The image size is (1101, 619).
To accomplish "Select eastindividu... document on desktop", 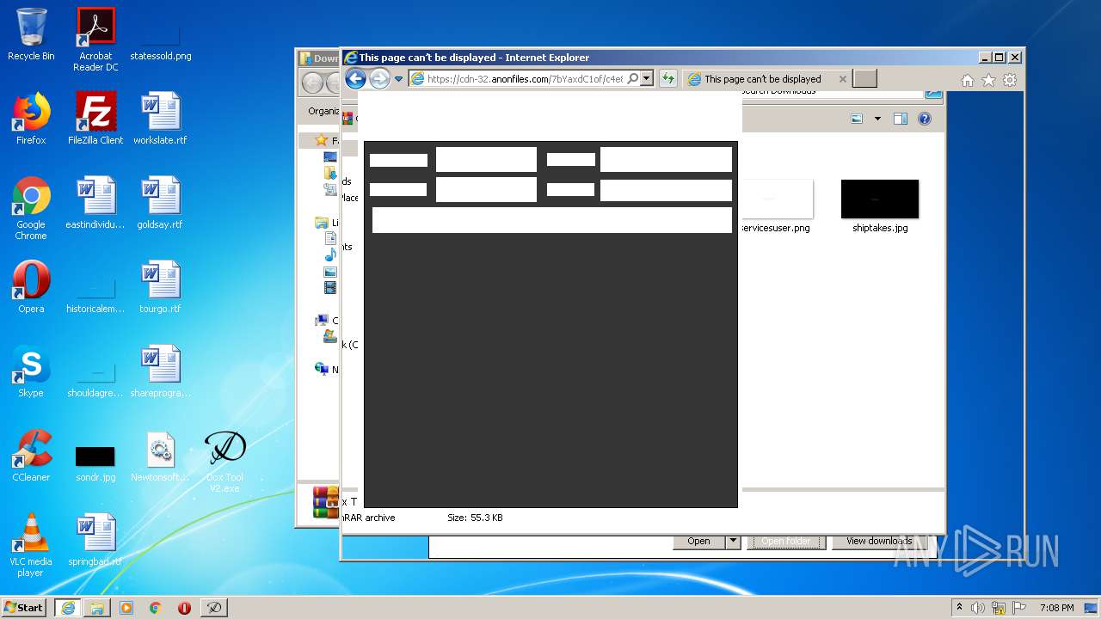I will click(95, 203).
